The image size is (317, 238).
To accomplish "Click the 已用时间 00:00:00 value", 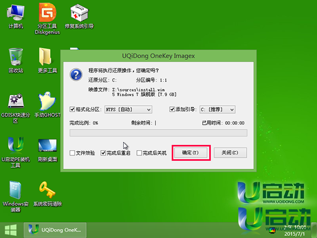I will pyautogui.click(x=235, y=123).
